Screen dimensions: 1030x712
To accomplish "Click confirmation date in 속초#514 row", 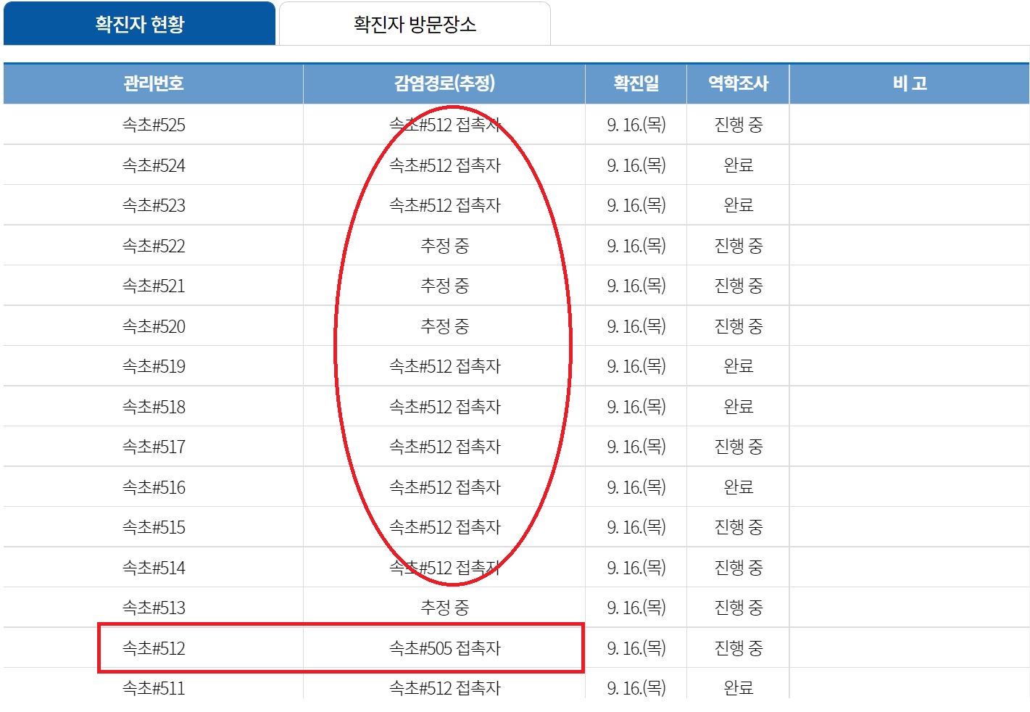I will coord(636,568).
